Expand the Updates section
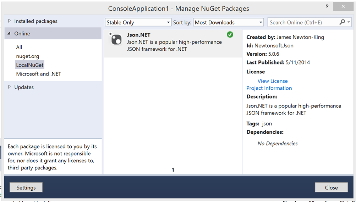The width and height of the screenshot is (356, 202). point(10,87)
